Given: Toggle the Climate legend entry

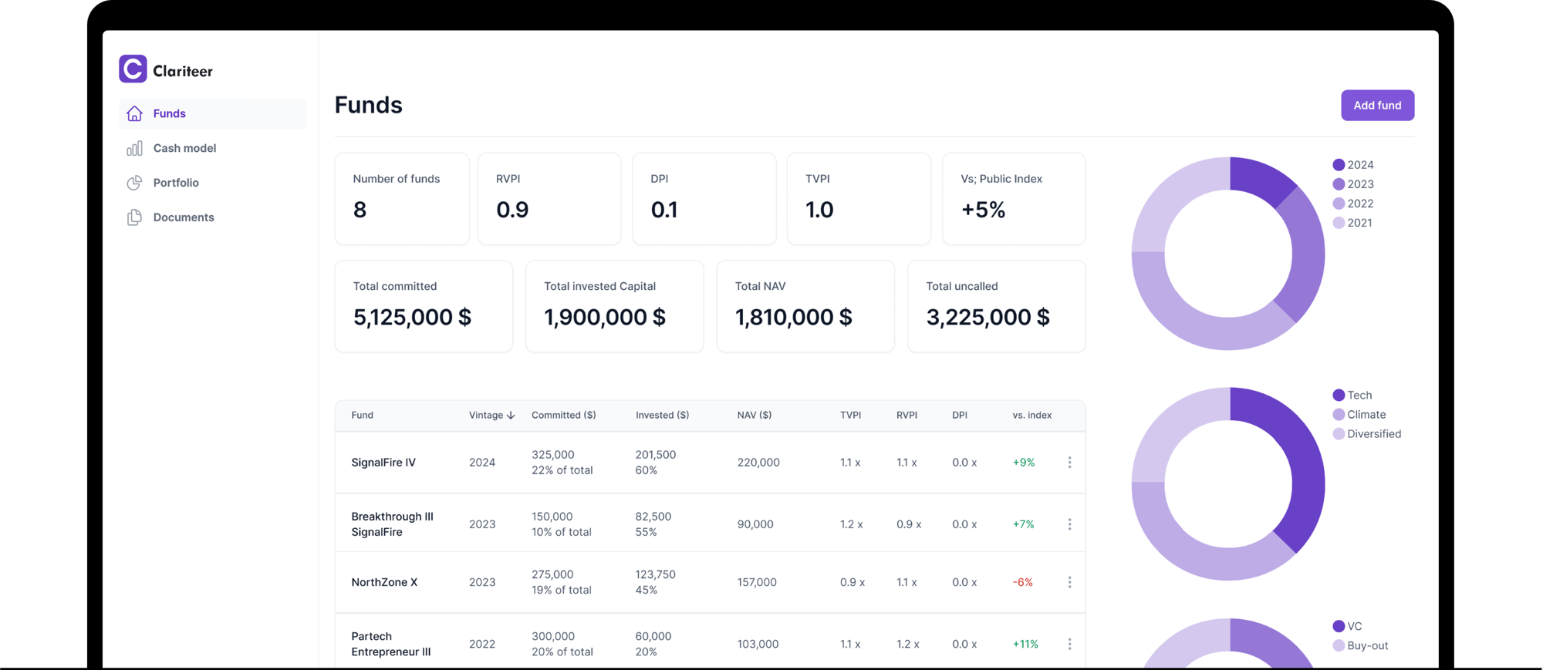Looking at the screenshot, I should coord(1366,415).
